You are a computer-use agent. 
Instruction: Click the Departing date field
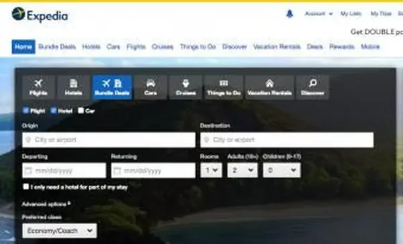pos(64,170)
